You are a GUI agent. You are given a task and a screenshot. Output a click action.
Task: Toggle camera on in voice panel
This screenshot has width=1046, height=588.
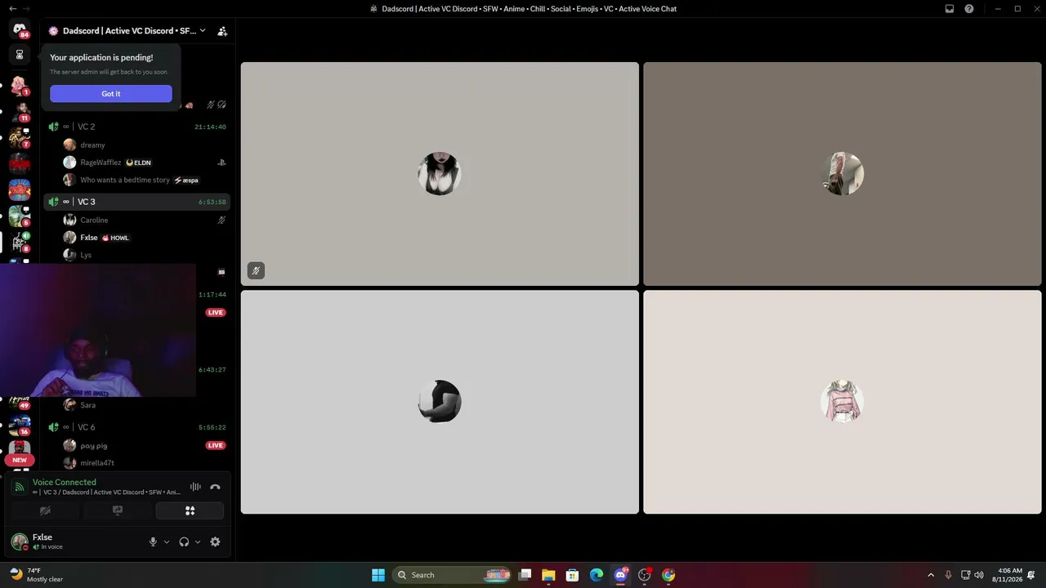(x=45, y=511)
